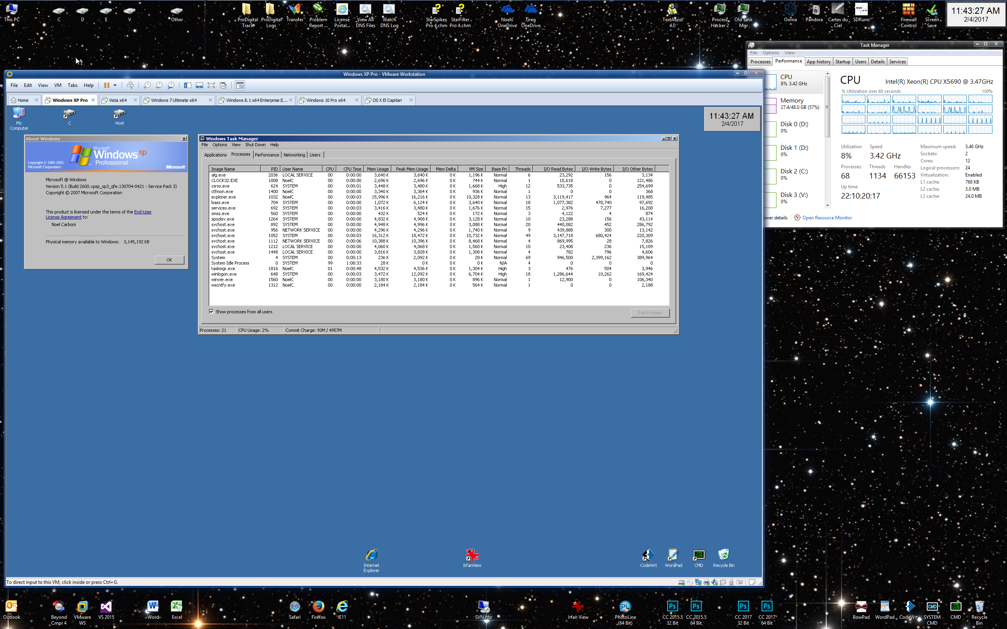Click the Host drive icon on XP desktop
Image resolution: width=1007 pixels, height=629 pixels.
[x=120, y=117]
